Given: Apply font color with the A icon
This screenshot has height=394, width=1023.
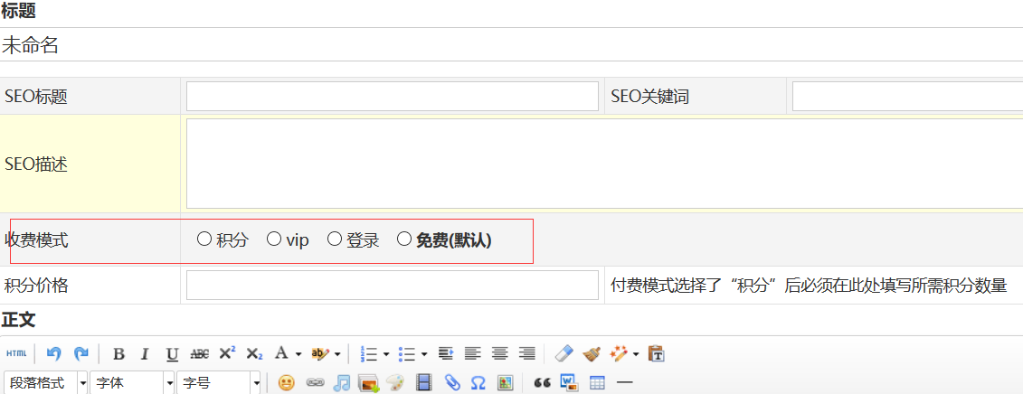Looking at the screenshot, I should [281, 353].
